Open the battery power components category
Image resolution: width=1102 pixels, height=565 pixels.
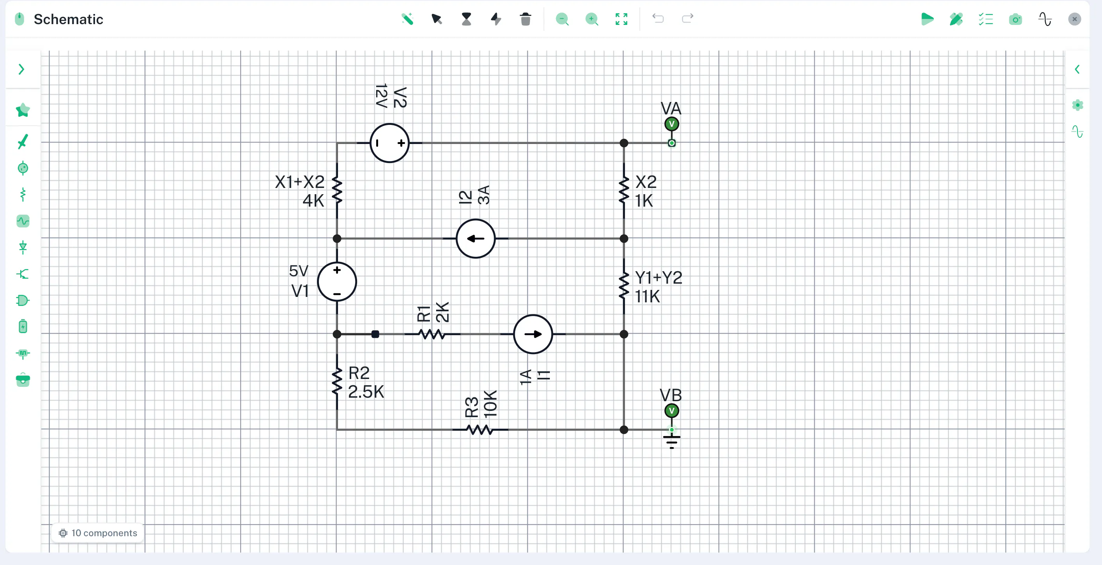23,326
